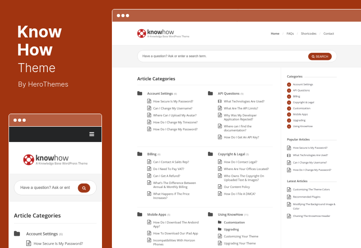The height and width of the screenshot is (248, 361).
Task: Click the Upgrading subfolder icon under Using KnowHow
Action: point(220,229)
